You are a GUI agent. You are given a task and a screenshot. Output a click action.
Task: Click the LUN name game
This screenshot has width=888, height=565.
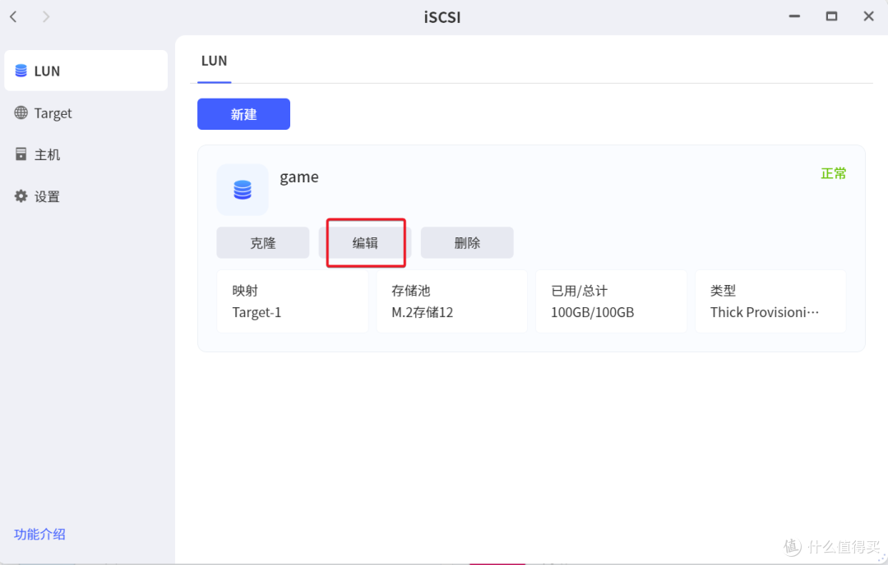click(299, 177)
